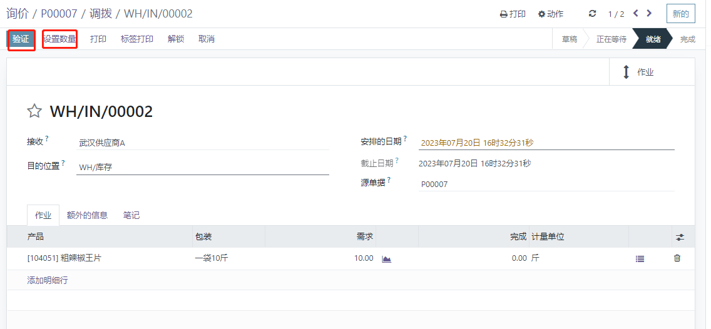The width and height of the screenshot is (711, 329).
Task: Click the 添加明细行 link
Action: pos(48,280)
